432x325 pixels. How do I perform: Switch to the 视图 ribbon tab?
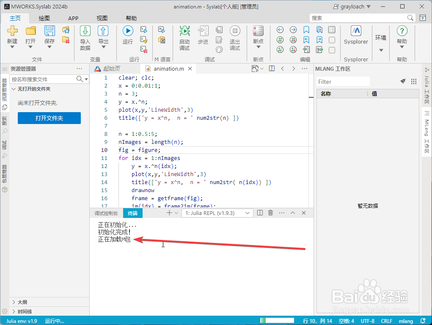102,18
